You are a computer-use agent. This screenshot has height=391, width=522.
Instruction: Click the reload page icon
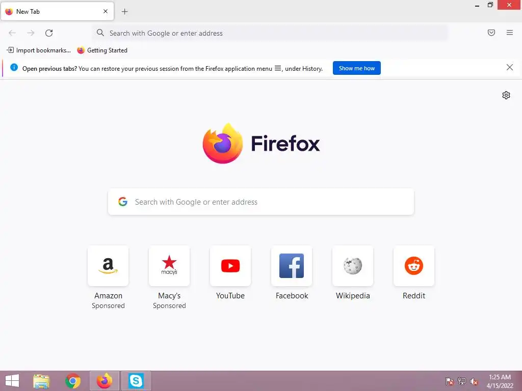49,33
